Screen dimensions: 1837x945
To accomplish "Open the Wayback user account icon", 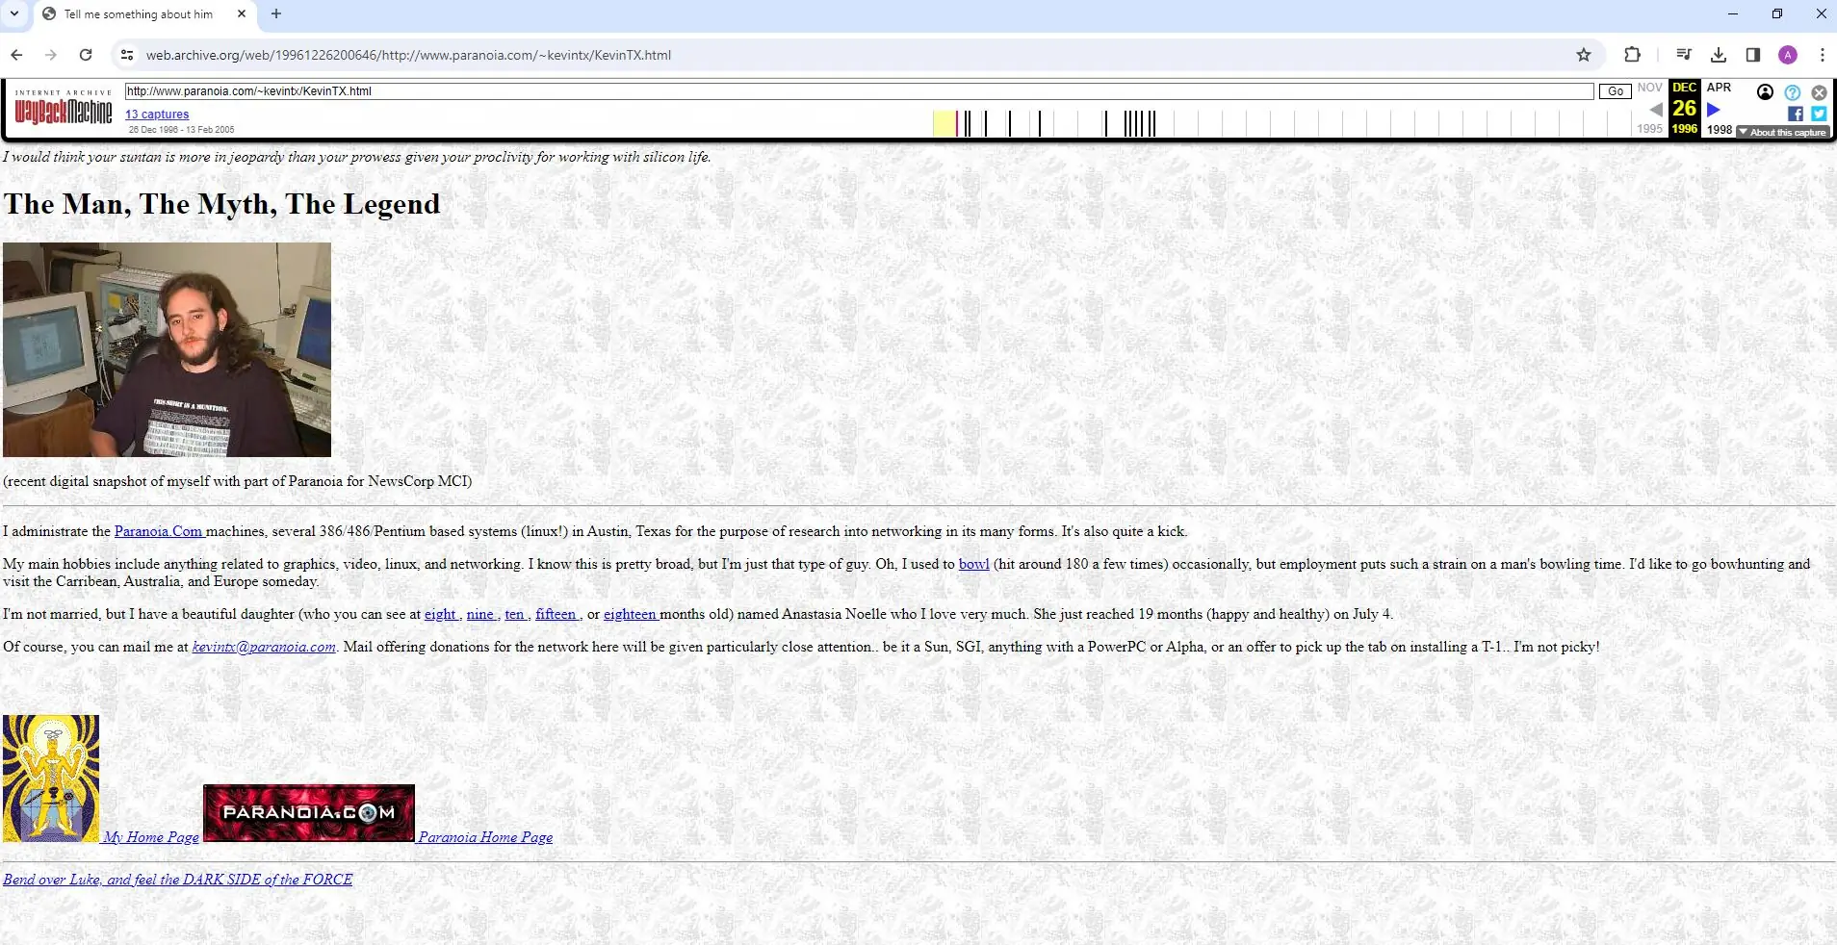I will pos(1765,92).
